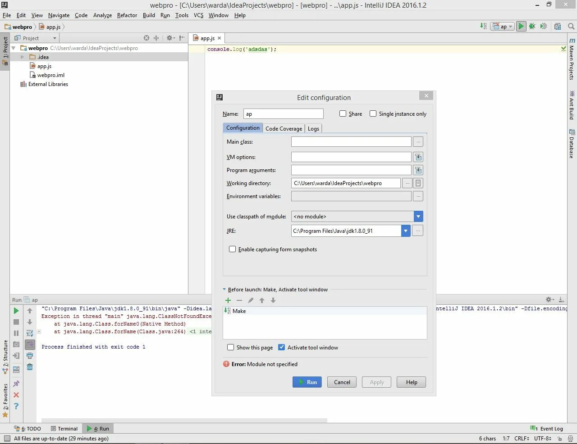Click the Run button in the dialog

tap(307, 382)
